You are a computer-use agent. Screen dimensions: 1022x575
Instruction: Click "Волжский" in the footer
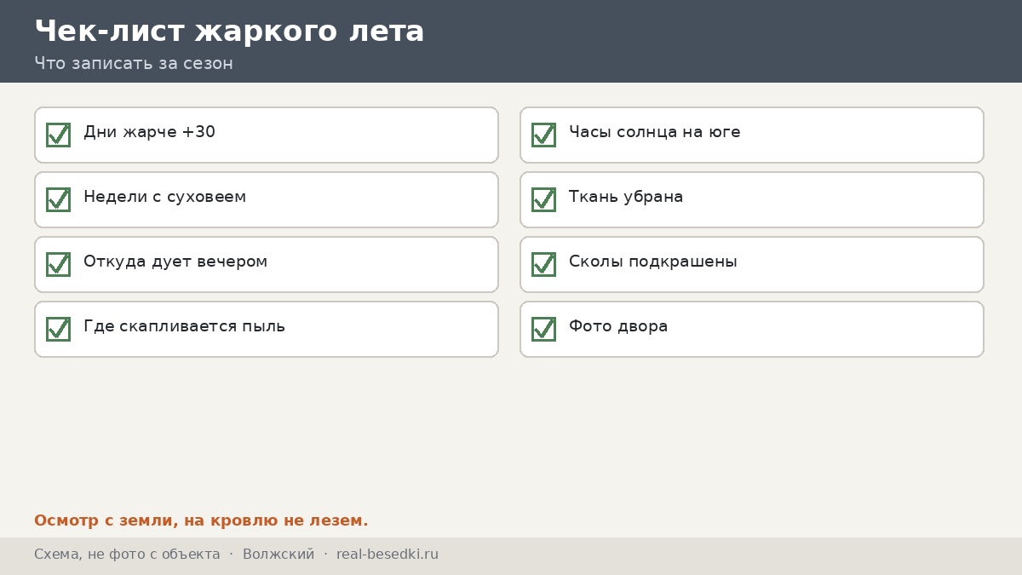278,555
